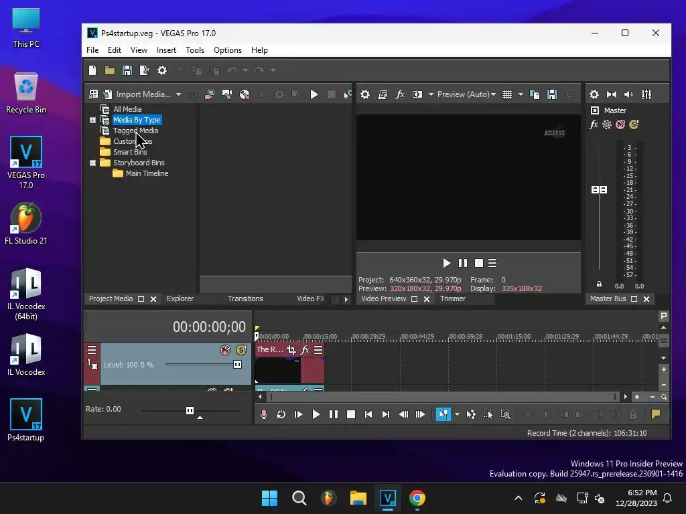Click Capture Video icon in Project Media
The height and width of the screenshot is (514, 686).
[x=210, y=94]
